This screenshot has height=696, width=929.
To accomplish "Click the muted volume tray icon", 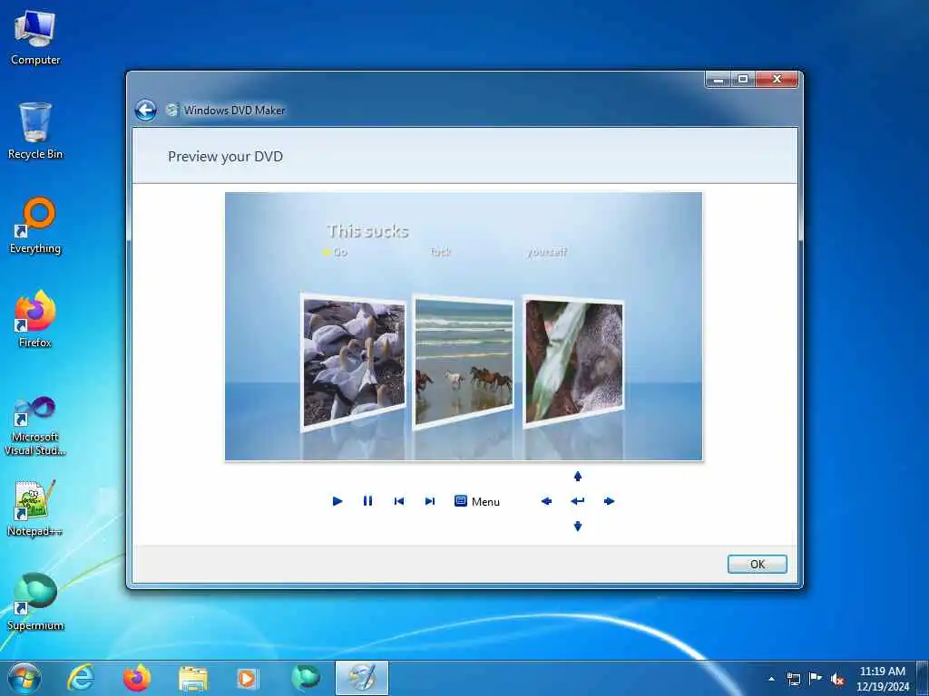I will (x=837, y=679).
